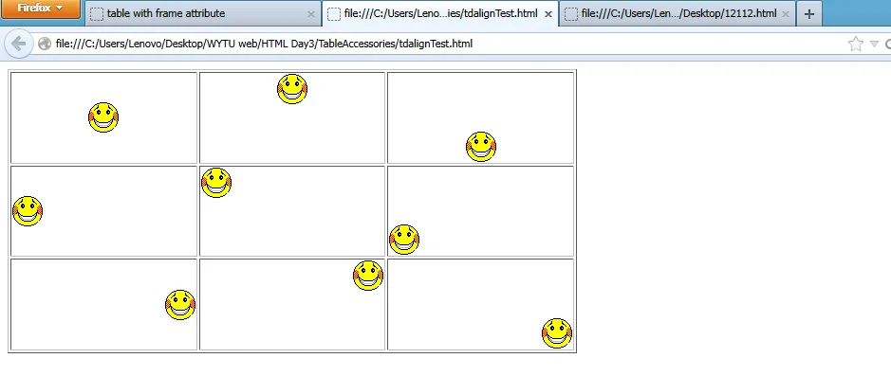The image size is (891, 376).
Task: Open a new tab with plus button
Action: pos(809,14)
